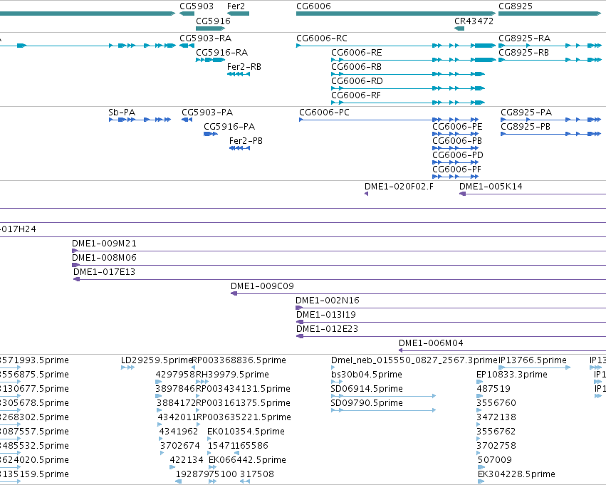The height and width of the screenshot is (485, 606).
Task: Select the DME1-020F02.F clone label
Action: 399,187
